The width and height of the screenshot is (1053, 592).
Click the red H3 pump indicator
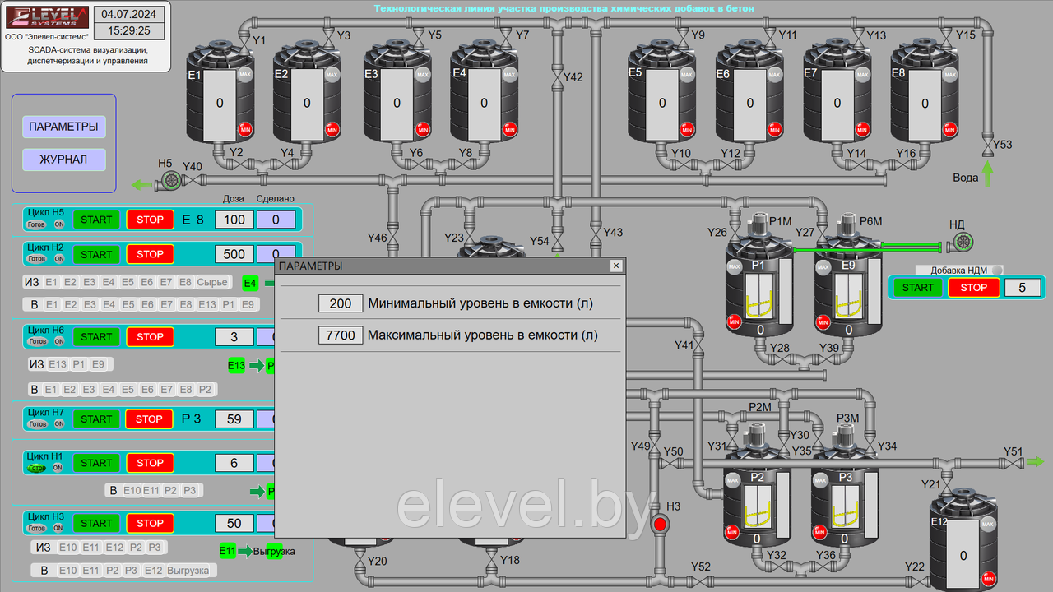660,524
